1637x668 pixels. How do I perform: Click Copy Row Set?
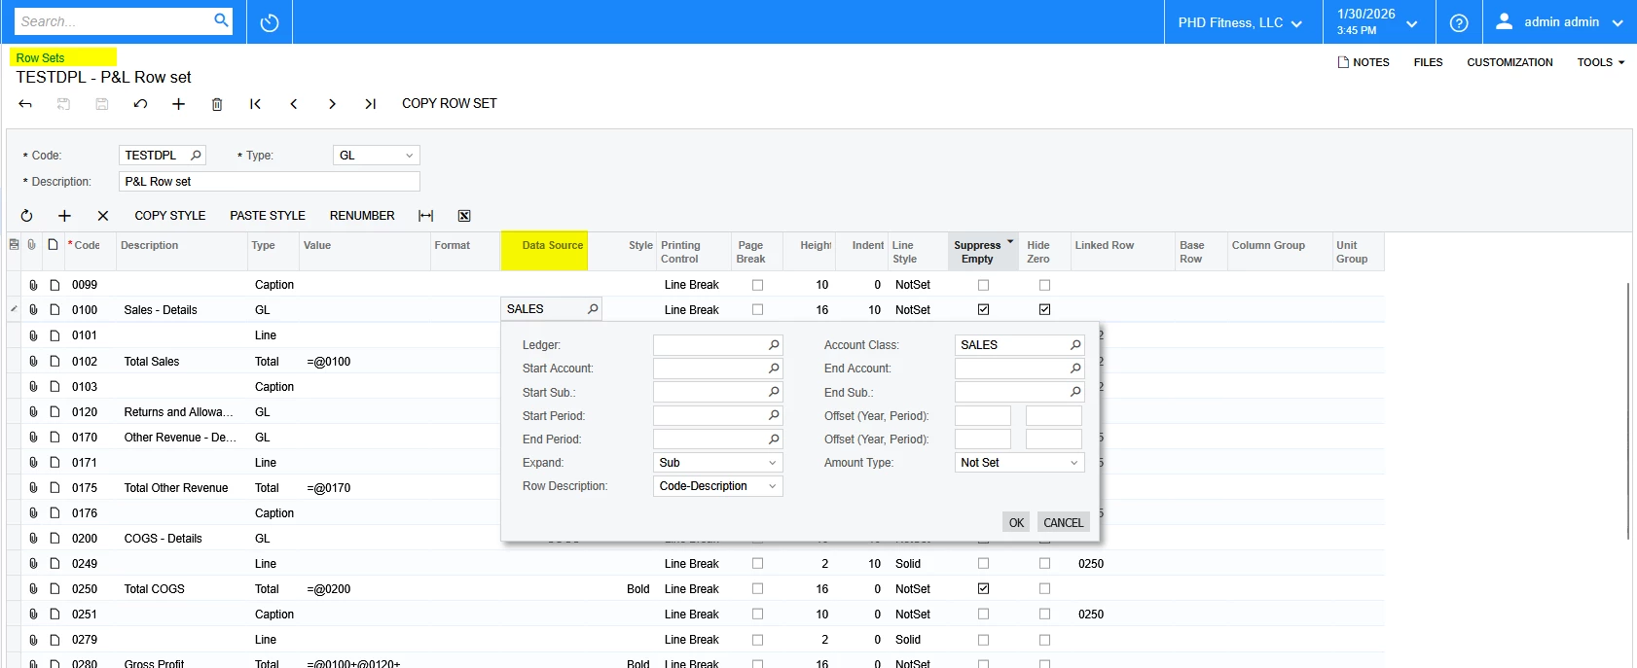pos(450,103)
